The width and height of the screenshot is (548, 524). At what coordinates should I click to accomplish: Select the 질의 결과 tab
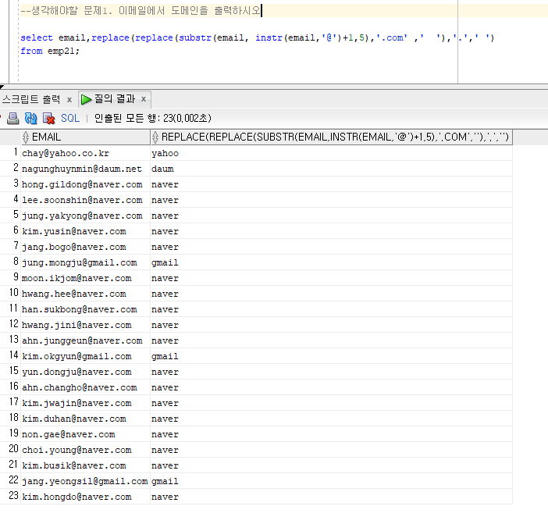(114, 99)
